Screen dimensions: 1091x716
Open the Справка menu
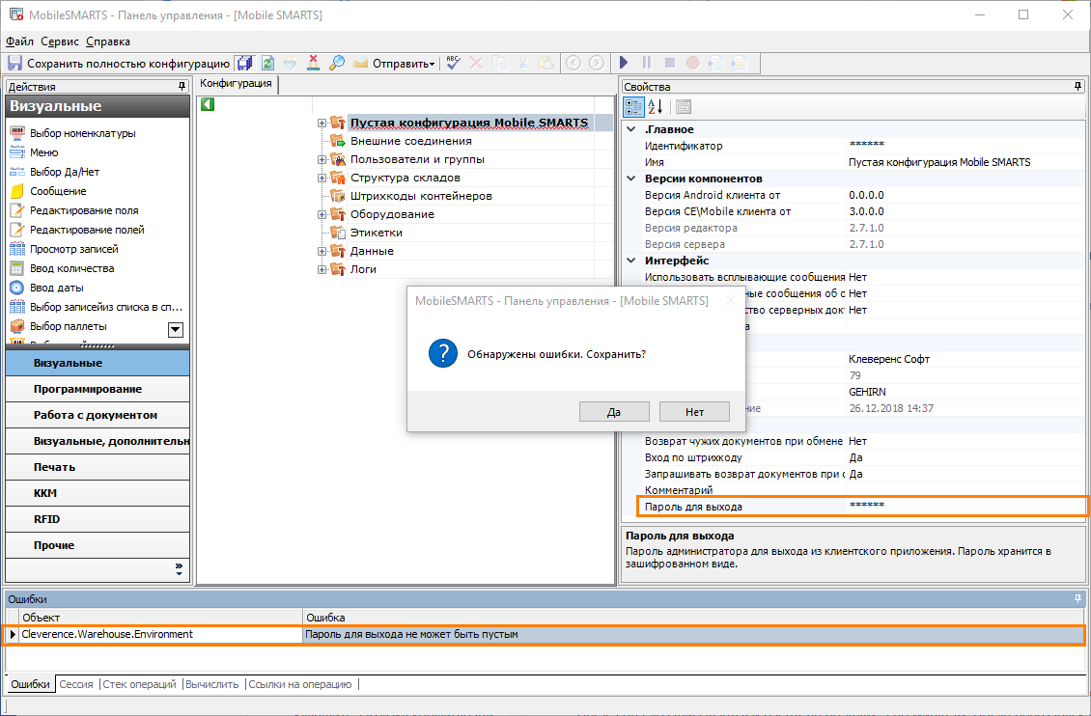pos(108,41)
